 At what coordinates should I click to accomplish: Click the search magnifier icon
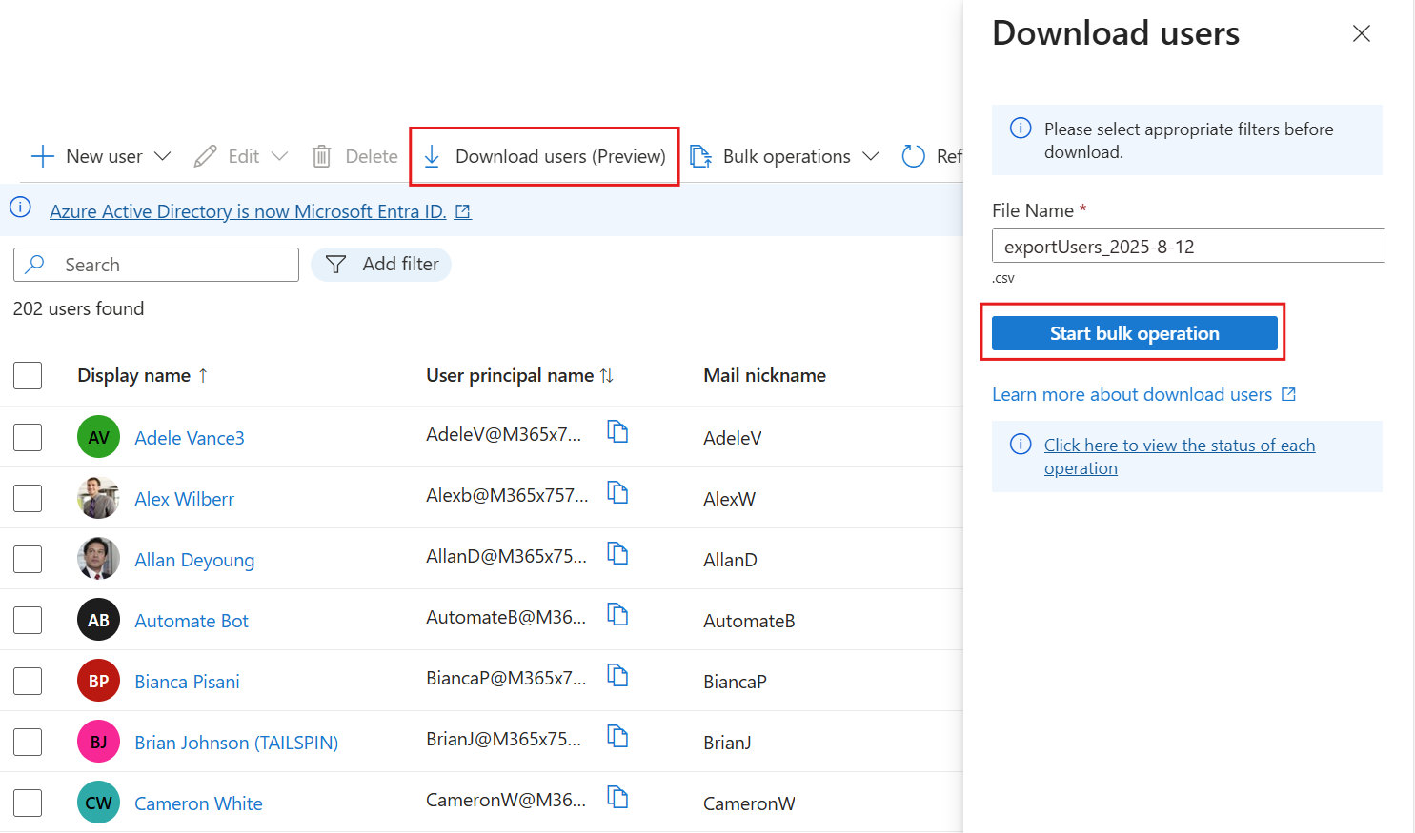[x=32, y=264]
